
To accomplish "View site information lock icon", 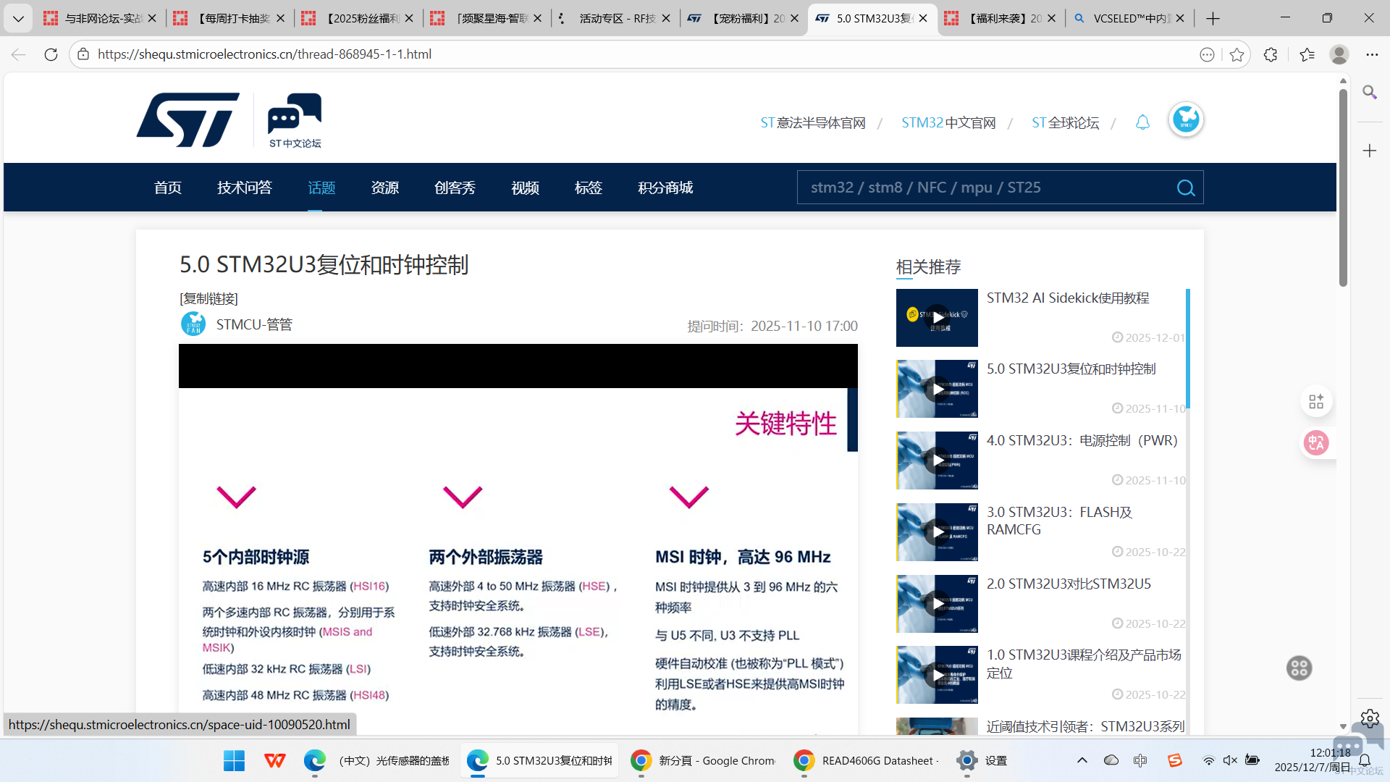I will pyautogui.click(x=83, y=54).
